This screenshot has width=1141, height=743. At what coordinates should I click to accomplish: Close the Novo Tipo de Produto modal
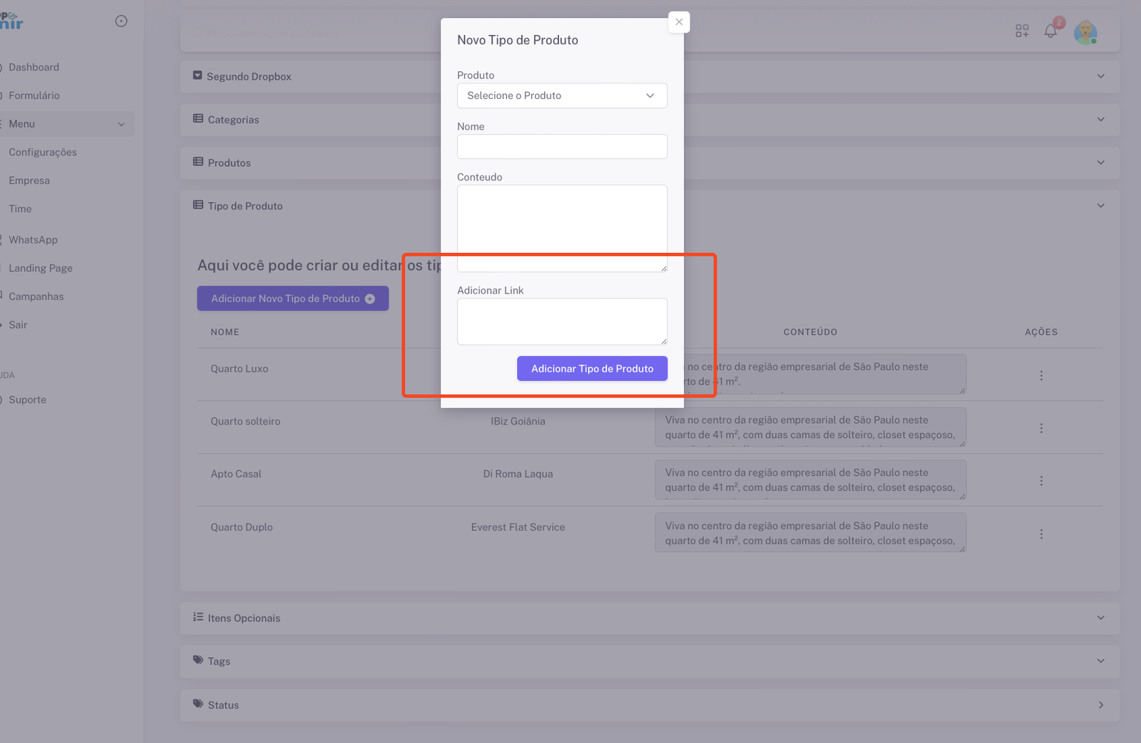click(678, 22)
